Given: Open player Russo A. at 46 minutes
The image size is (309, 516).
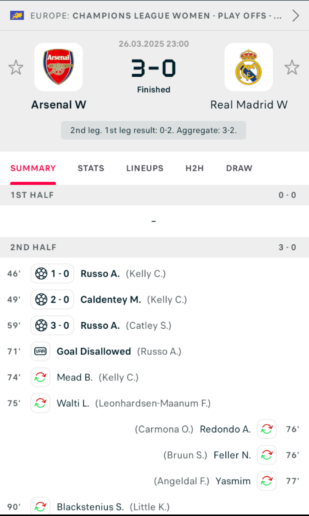Looking at the screenshot, I should (x=100, y=274).
